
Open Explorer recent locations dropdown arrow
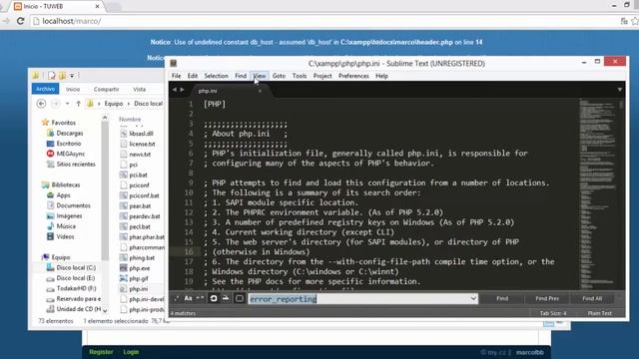coord(67,104)
